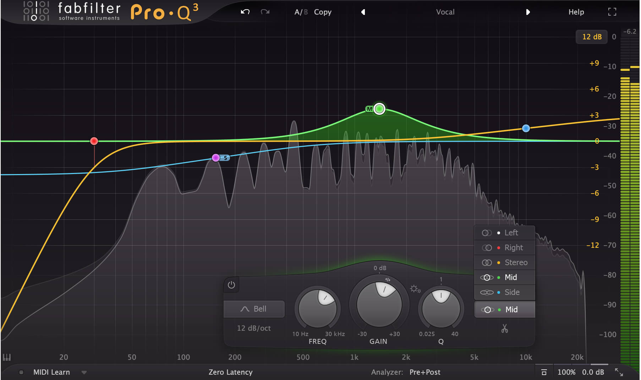Click the undo arrow icon
The height and width of the screenshot is (380, 641).
(245, 12)
